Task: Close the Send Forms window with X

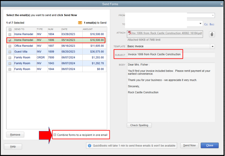Action: (x=222, y=4)
